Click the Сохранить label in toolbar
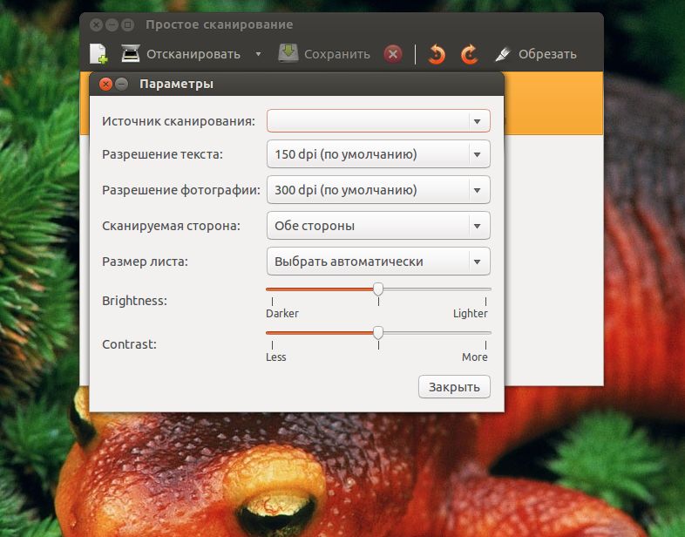The image size is (685, 537). tap(336, 54)
